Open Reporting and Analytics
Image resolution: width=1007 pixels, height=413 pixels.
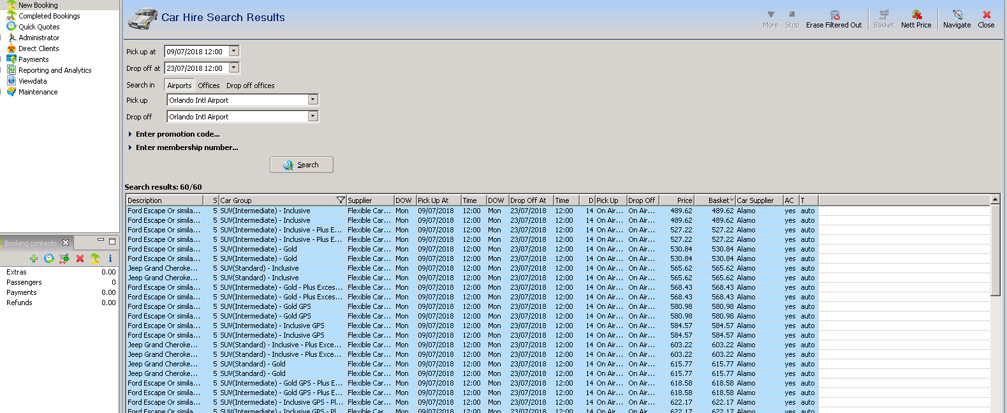pyautogui.click(x=55, y=70)
